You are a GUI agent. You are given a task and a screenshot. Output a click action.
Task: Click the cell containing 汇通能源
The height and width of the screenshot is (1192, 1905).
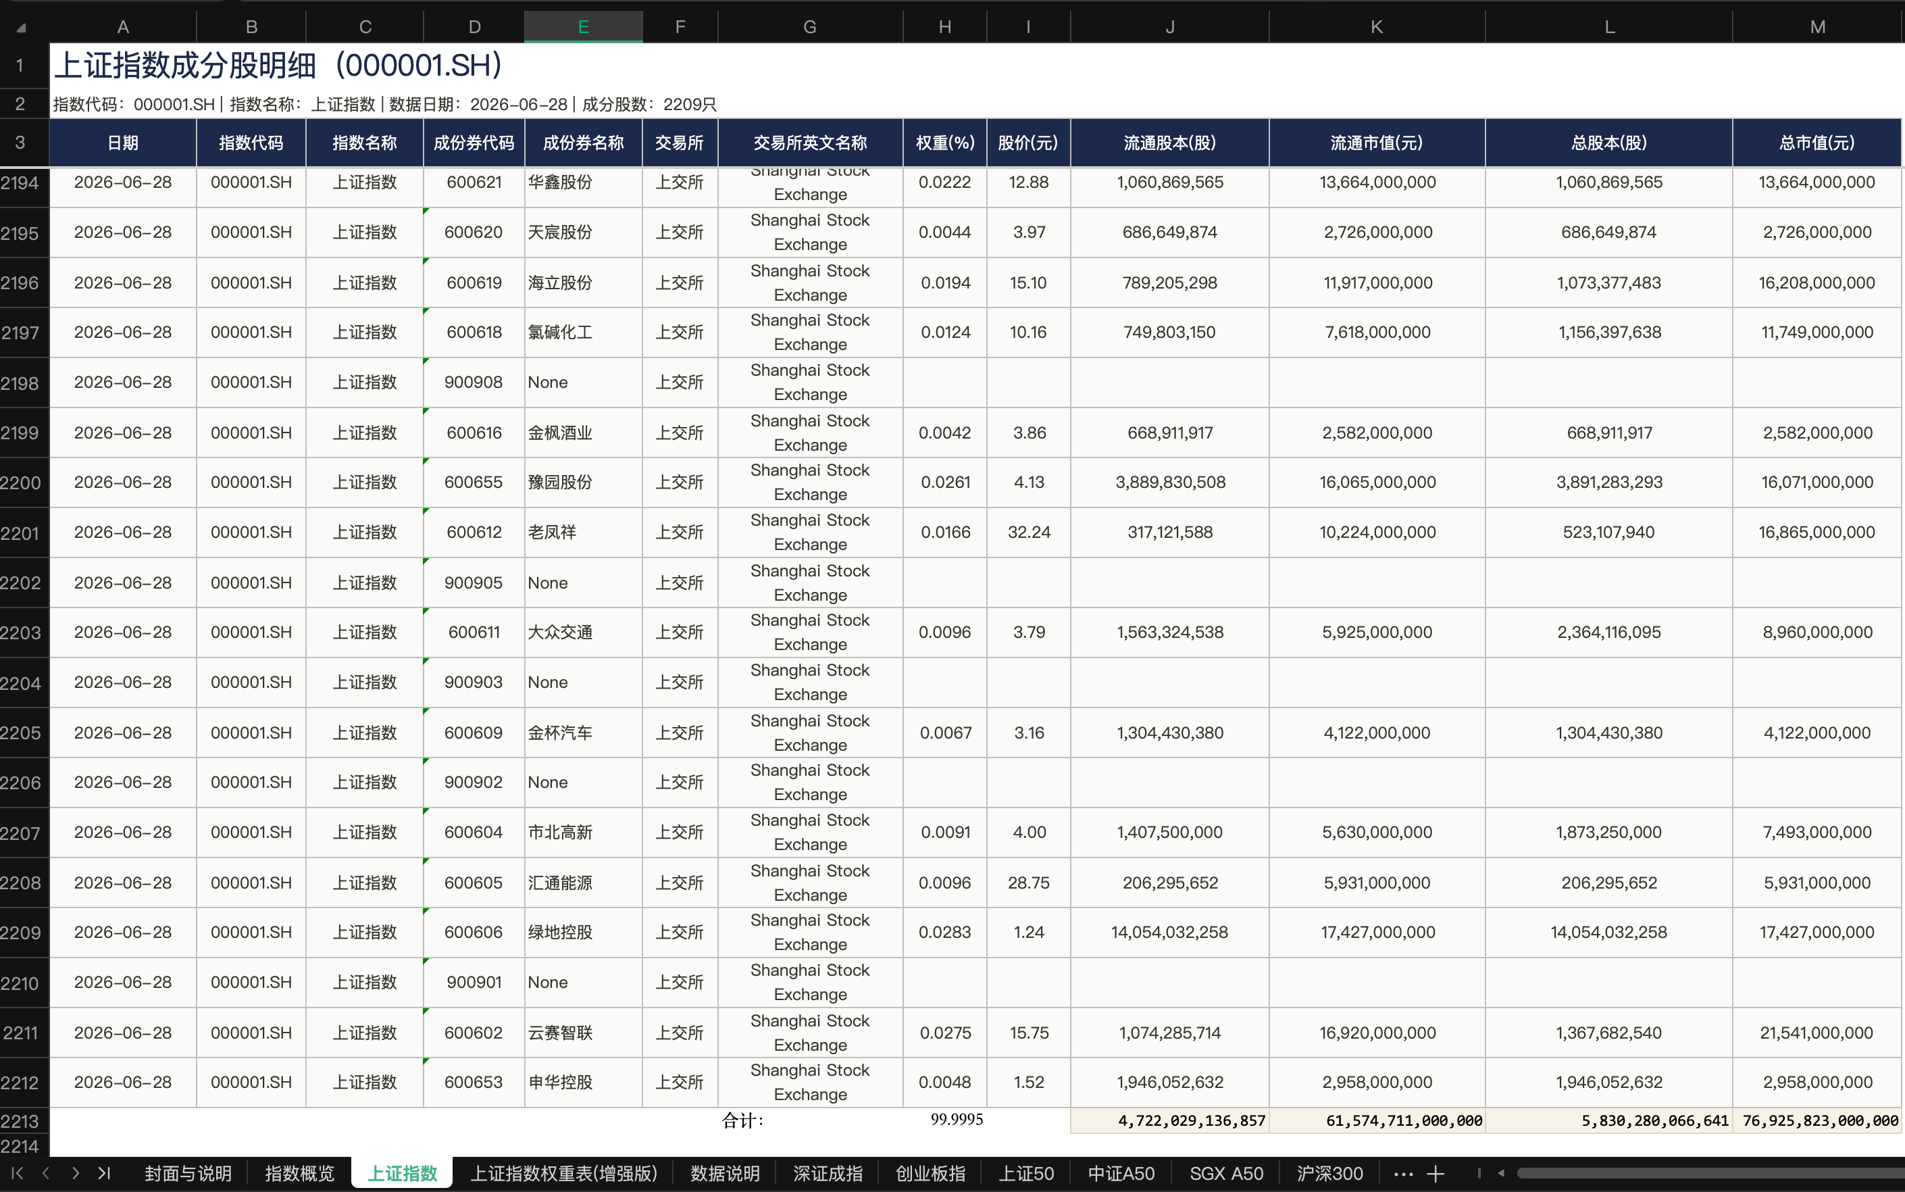[x=583, y=883]
